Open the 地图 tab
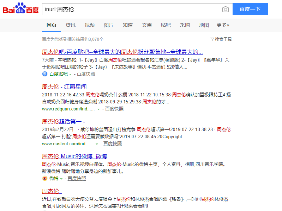This screenshot has width=282, height=211. click(204, 25)
